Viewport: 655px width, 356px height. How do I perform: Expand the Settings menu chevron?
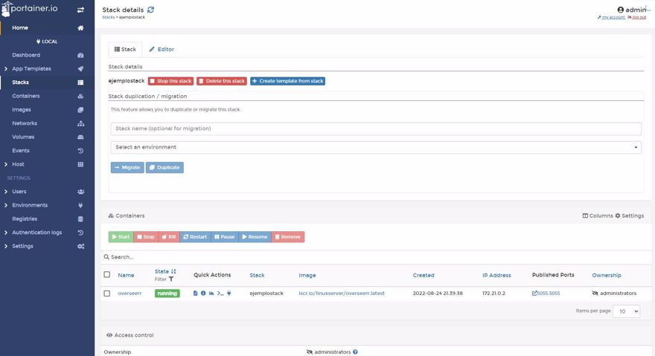tap(6, 246)
